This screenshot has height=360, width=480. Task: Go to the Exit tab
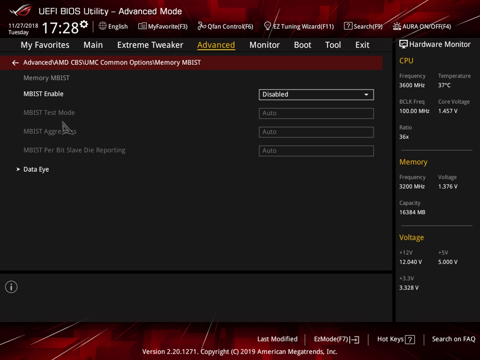(x=362, y=45)
